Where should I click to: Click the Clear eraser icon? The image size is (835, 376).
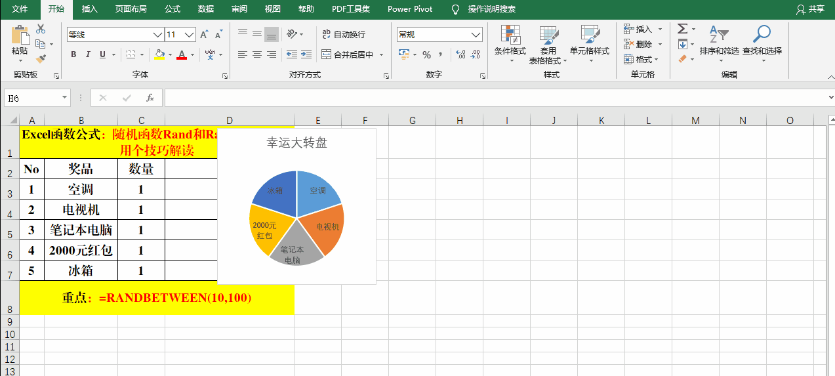(x=683, y=59)
